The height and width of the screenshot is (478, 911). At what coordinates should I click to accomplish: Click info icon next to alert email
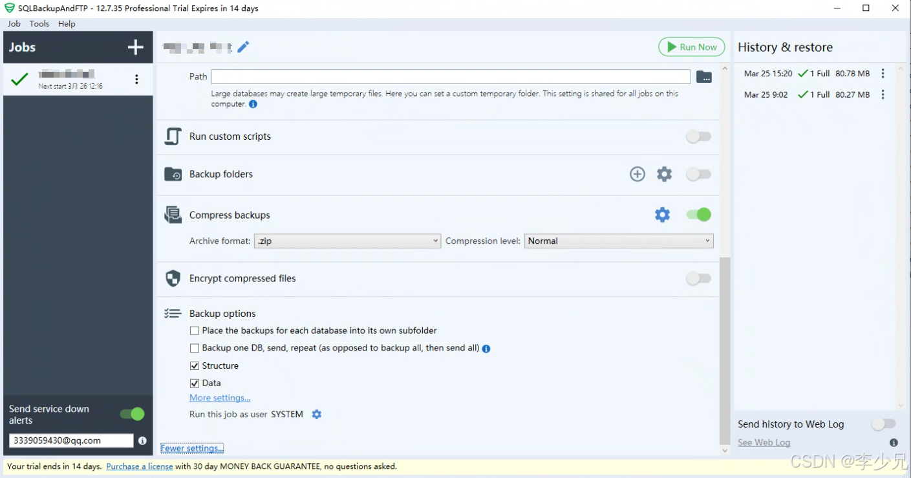coord(142,440)
